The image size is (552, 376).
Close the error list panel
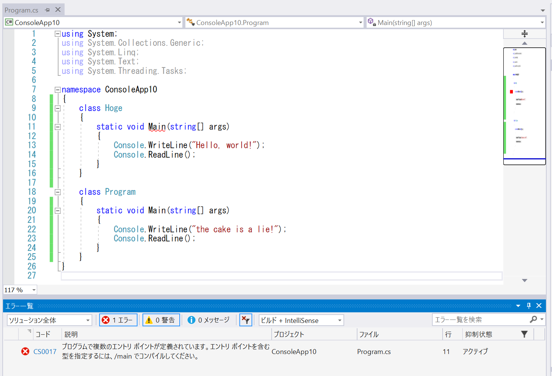(539, 305)
